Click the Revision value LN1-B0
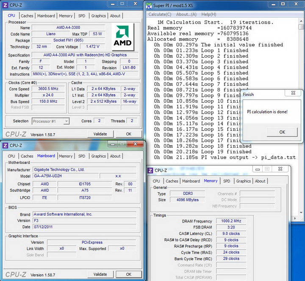Screen dimensions: 305x281 (x=129, y=67)
